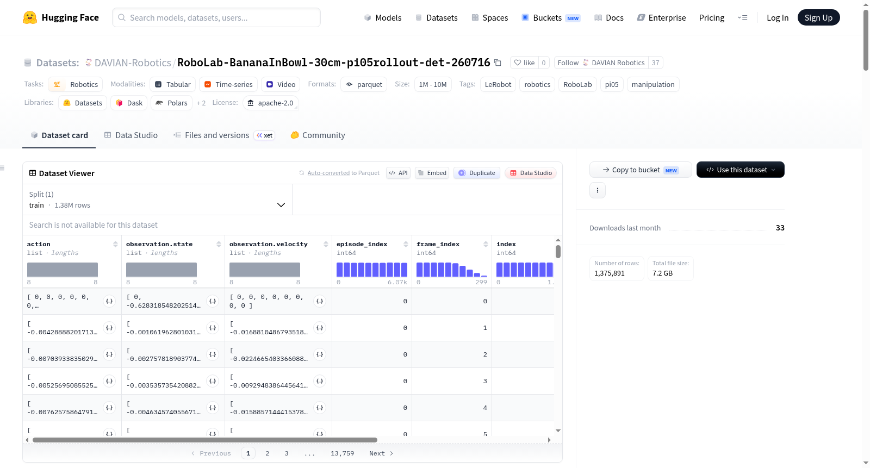Click the Hugging Face logo icon

point(30,17)
